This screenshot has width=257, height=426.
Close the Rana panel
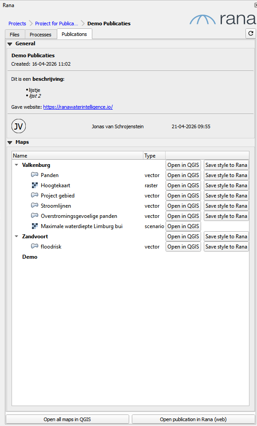click(x=256, y=5)
